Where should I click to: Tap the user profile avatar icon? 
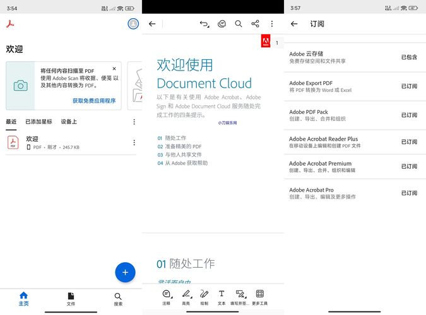pos(133,24)
